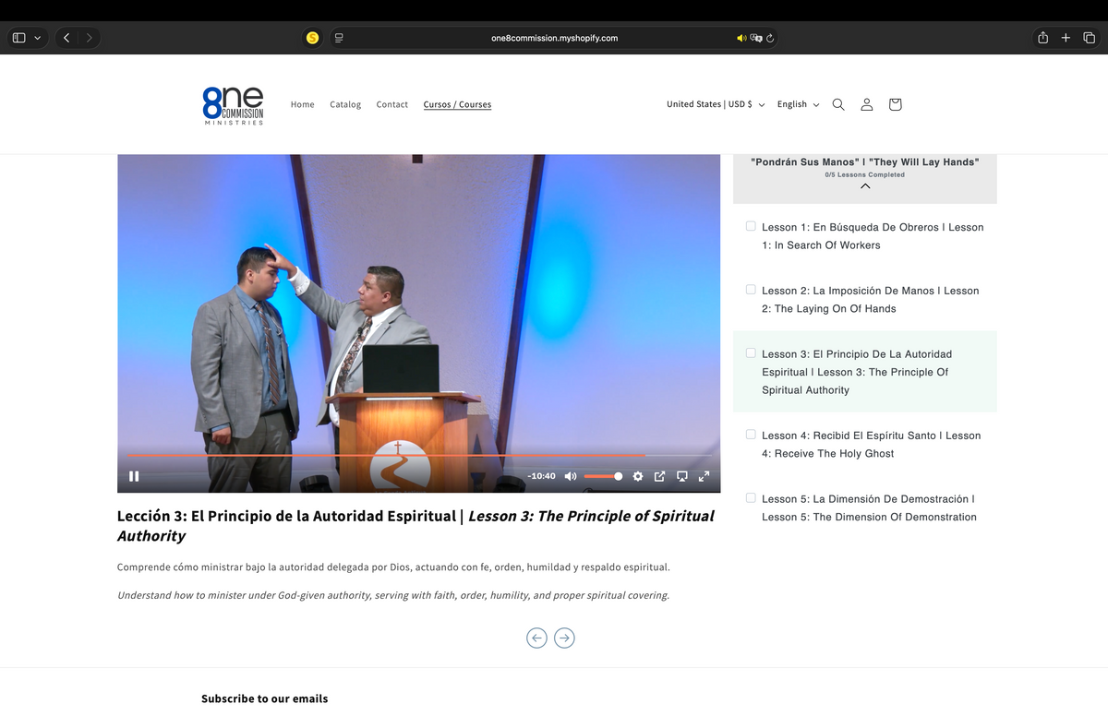The width and height of the screenshot is (1108, 716).
Task: Open the shopping cart
Action: click(x=895, y=104)
